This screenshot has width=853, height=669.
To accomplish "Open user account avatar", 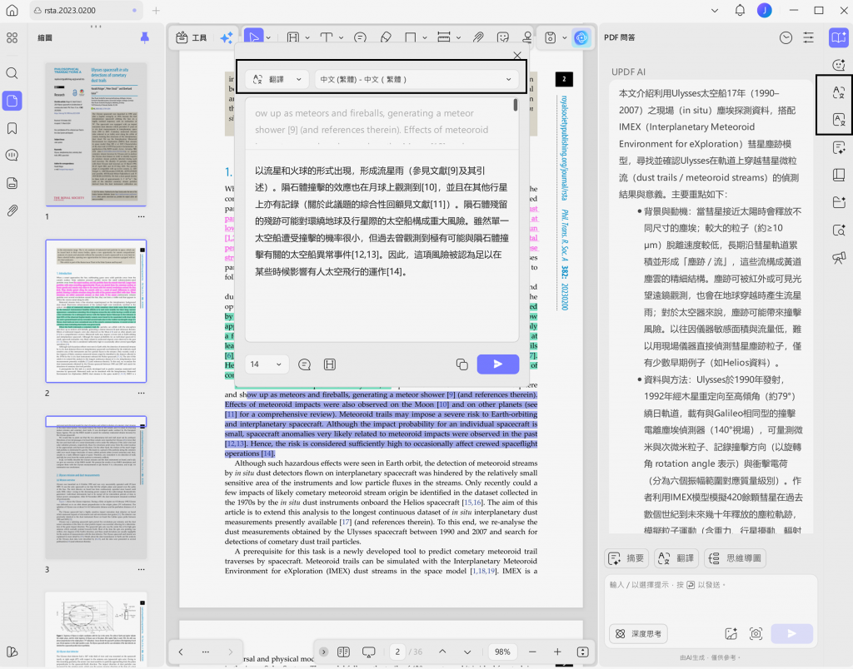I will coord(765,10).
